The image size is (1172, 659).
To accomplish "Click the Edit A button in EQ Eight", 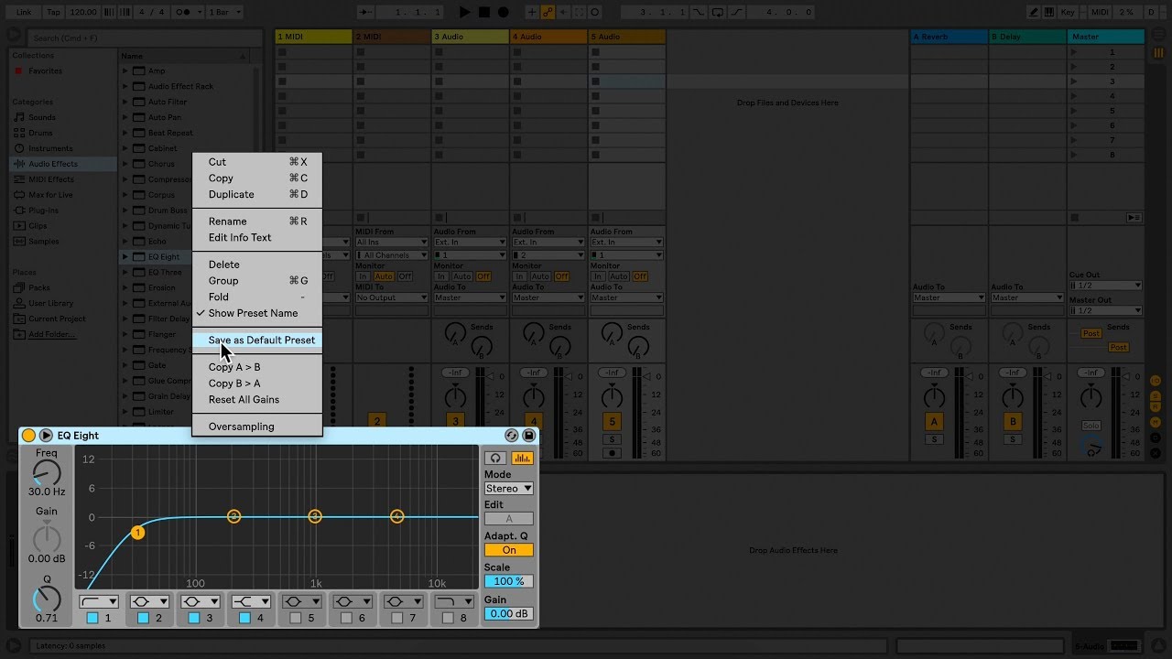I will [509, 519].
